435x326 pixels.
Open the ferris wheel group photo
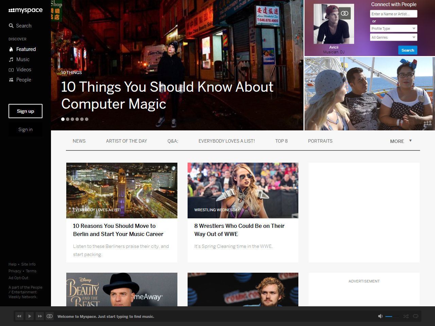[x=370, y=94]
